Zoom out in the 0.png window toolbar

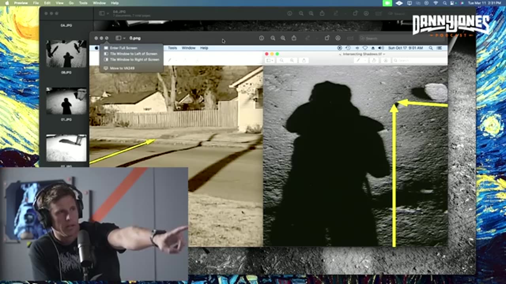tap(273, 38)
